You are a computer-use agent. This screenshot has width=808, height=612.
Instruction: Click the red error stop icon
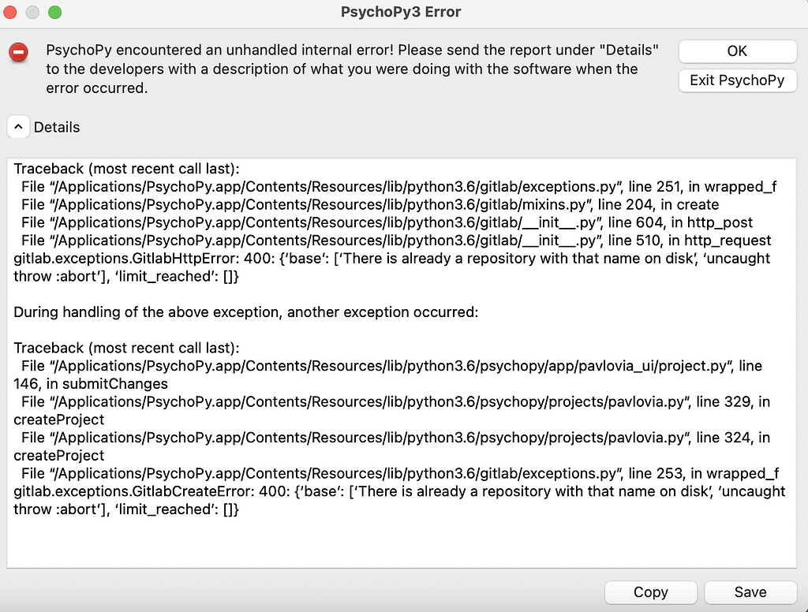click(18, 54)
